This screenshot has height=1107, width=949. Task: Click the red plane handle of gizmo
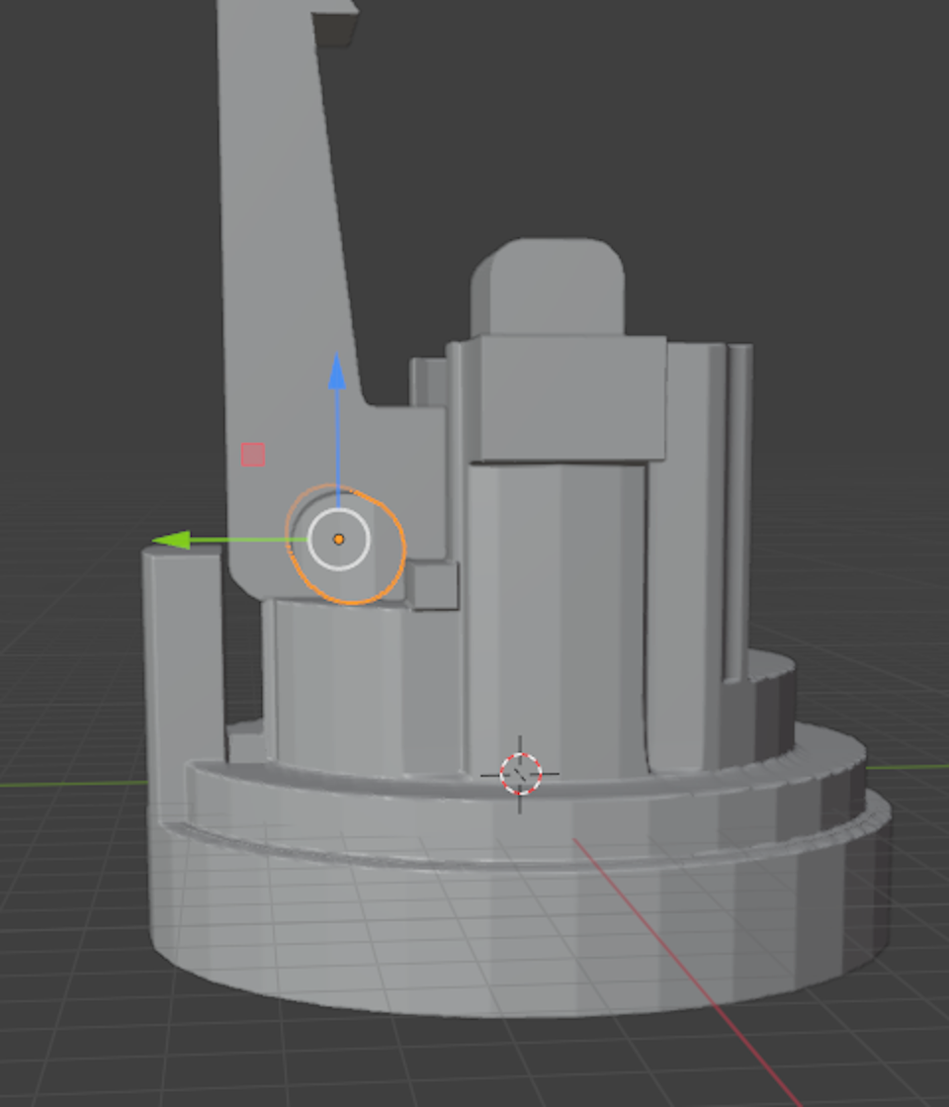[x=253, y=455]
